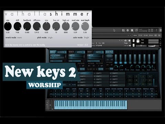The image size is (165, 124).
Task: Select preset slot 5 EMPTY
Action: (101, 76)
